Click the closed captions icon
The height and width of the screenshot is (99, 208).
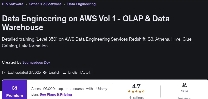[x=64, y=72]
